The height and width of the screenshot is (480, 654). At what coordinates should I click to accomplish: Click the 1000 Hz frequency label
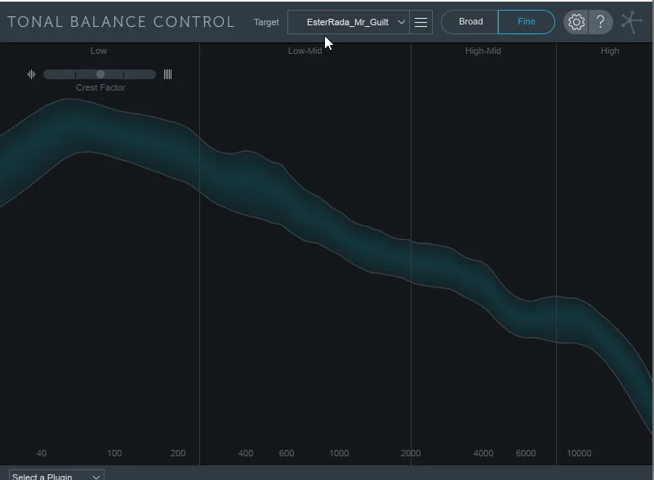pyautogui.click(x=339, y=453)
